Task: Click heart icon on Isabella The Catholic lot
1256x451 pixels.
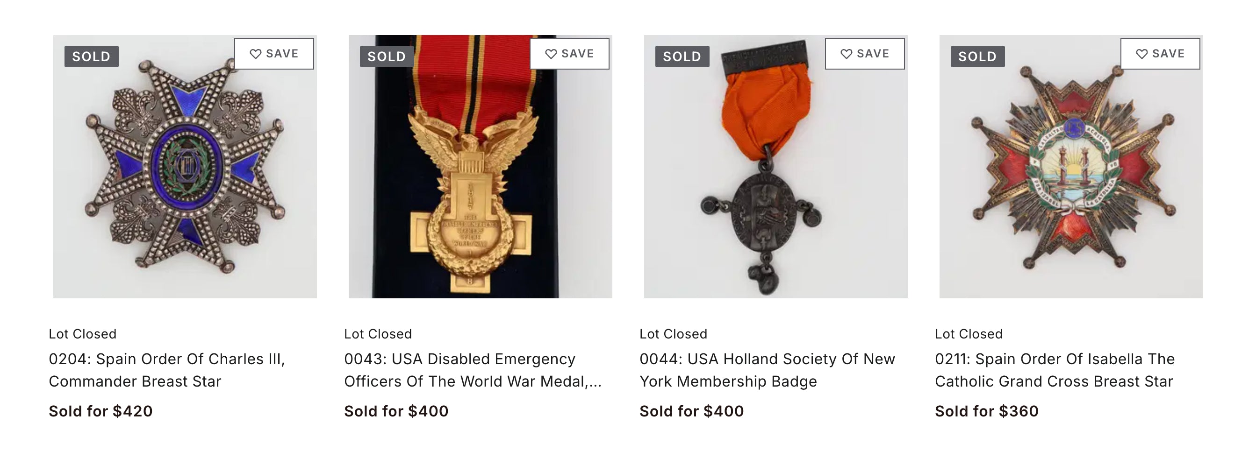Action: 1142,54
